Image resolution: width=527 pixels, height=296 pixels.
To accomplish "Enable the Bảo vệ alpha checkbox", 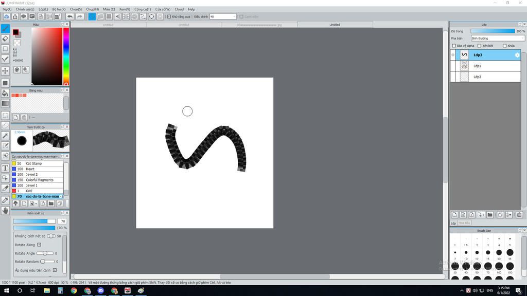I will tap(454, 46).
